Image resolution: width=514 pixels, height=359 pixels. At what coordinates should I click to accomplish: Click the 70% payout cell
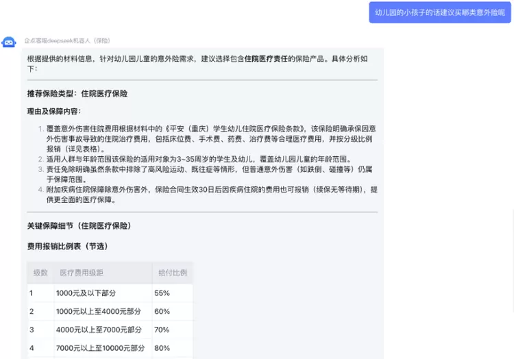click(x=162, y=330)
